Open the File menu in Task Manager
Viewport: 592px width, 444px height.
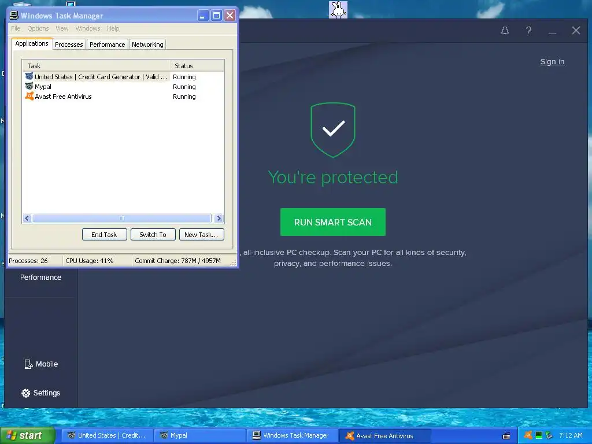point(16,28)
